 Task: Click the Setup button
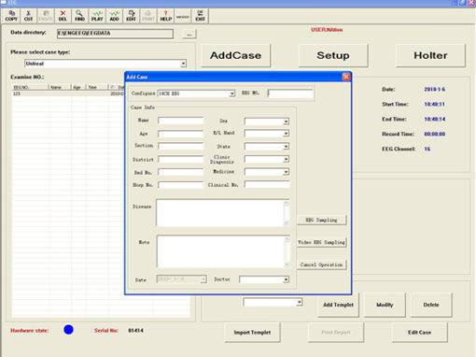tap(333, 55)
